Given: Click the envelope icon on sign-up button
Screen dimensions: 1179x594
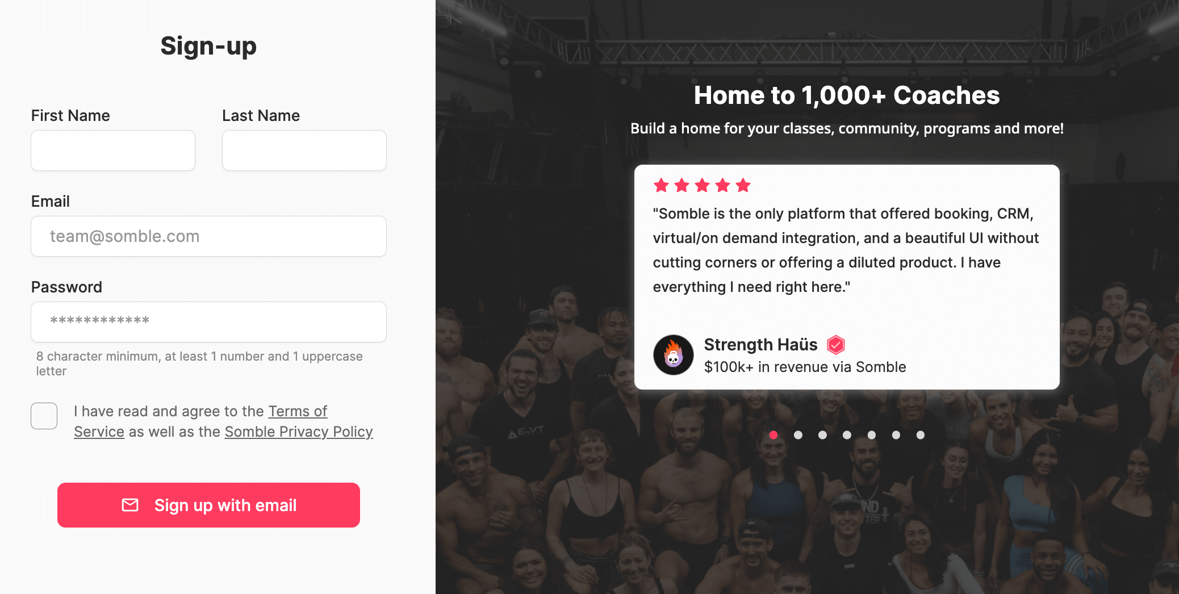Looking at the screenshot, I should point(130,505).
